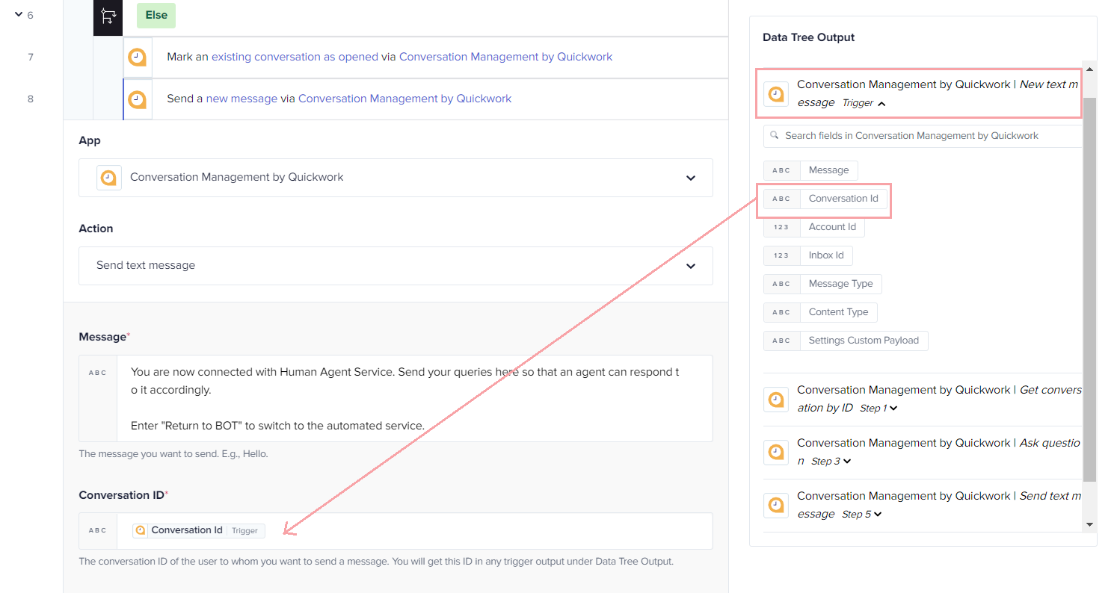Expand Get conversation by ID Step 1
This screenshot has height=593, width=1120.
tap(893, 409)
